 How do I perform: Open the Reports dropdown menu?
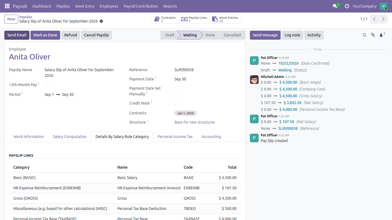[170, 6]
